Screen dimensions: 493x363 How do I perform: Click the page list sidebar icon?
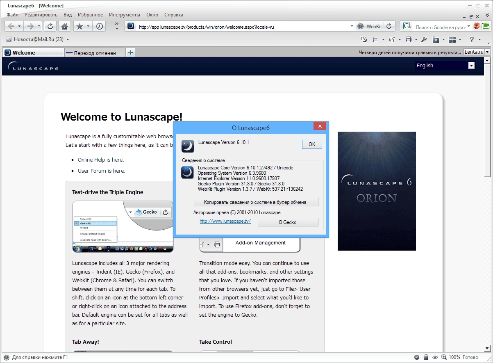(x=376, y=40)
